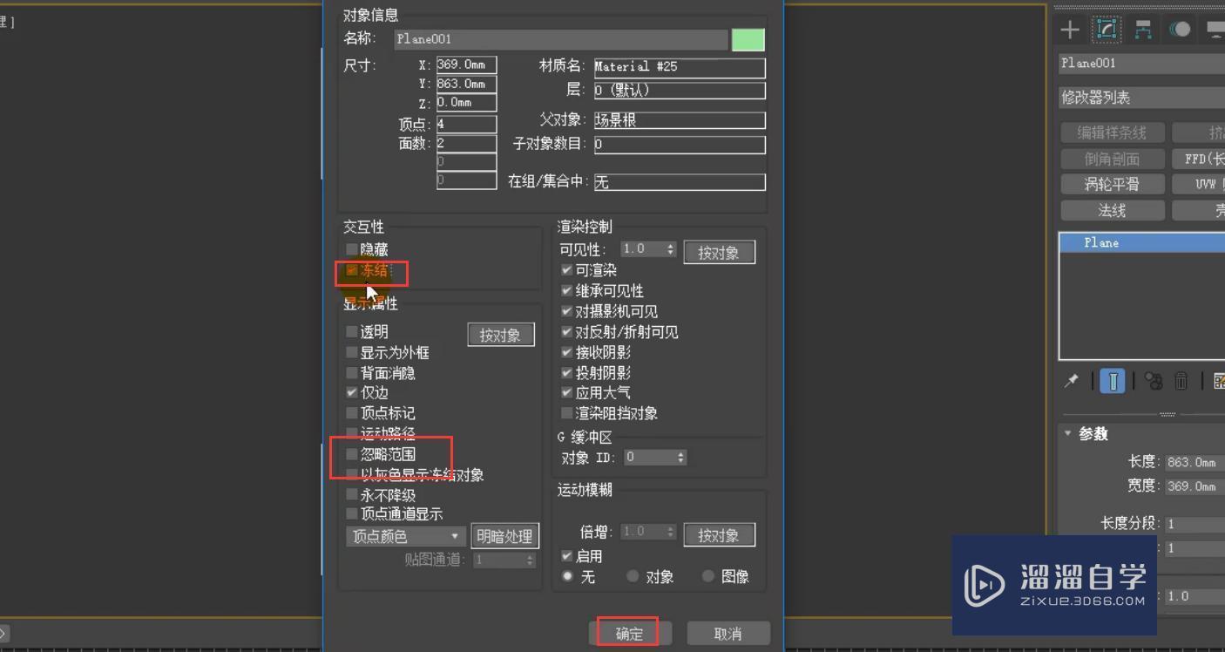Image resolution: width=1225 pixels, height=652 pixels.
Task: Click the 父对象 field 场景根
Action: [x=680, y=120]
